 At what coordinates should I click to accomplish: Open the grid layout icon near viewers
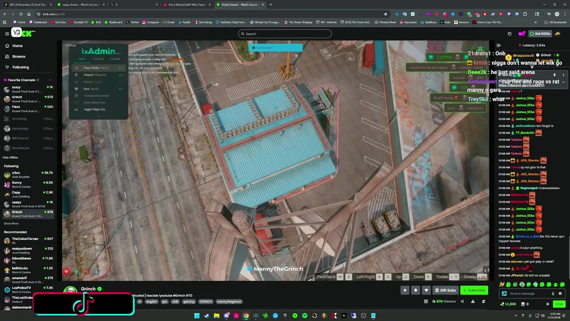pos(426,301)
